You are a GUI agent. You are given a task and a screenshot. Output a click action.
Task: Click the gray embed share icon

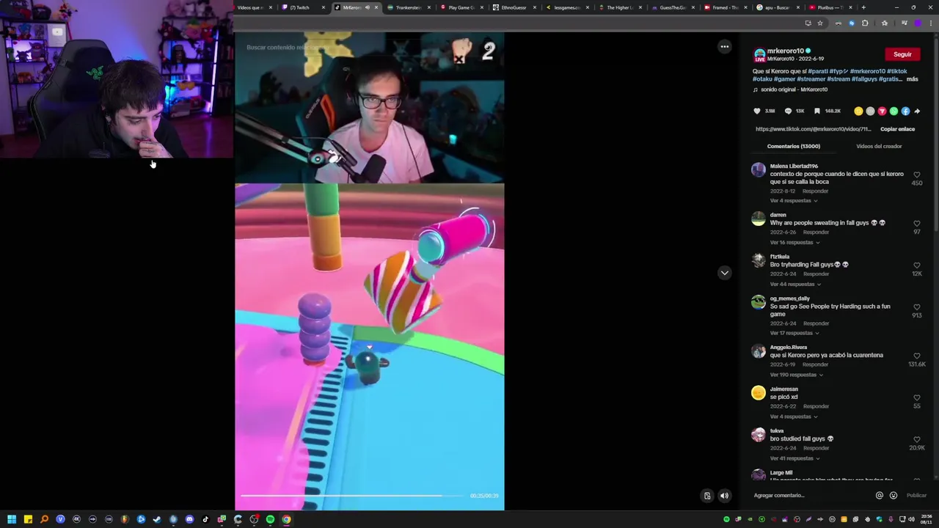[870, 111]
